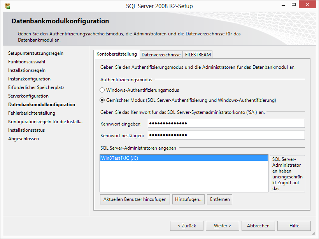Click Setupunterstützungsregeln step in sidebar
The height and width of the screenshot is (239, 319).
click(x=36, y=53)
